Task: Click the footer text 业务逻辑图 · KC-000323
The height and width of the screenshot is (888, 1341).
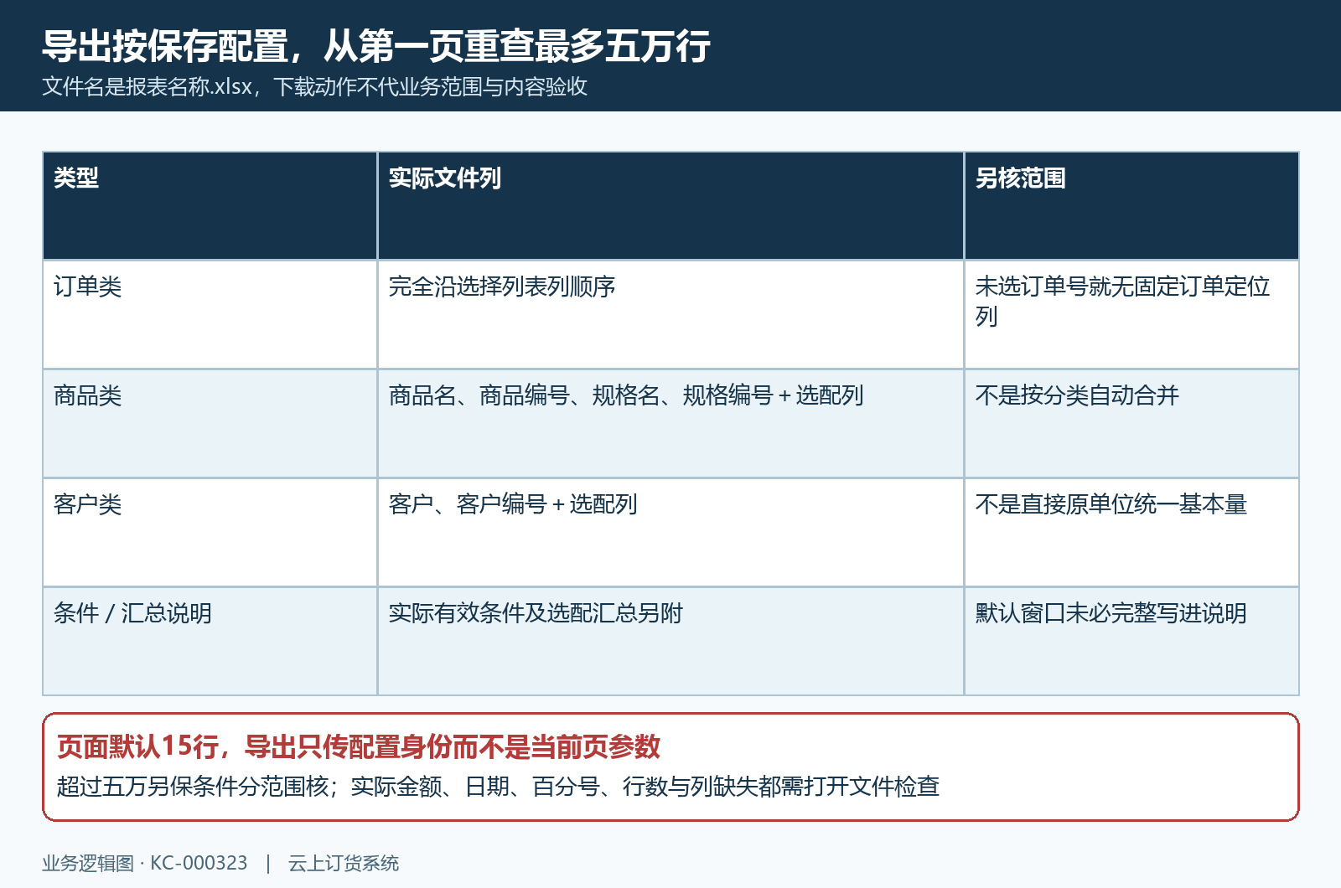Action: 145,864
